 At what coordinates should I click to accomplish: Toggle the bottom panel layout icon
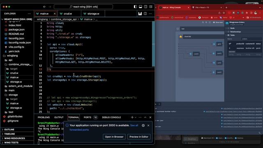point(141,7)
